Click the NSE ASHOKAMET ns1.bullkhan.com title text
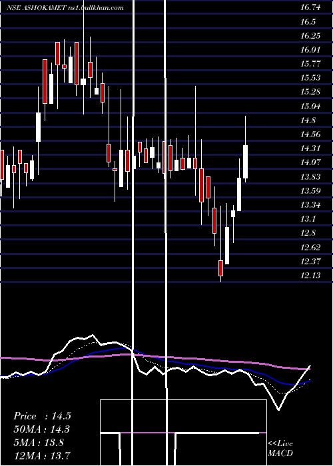Viewport: 333px width, 466px height. click(65, 8)
